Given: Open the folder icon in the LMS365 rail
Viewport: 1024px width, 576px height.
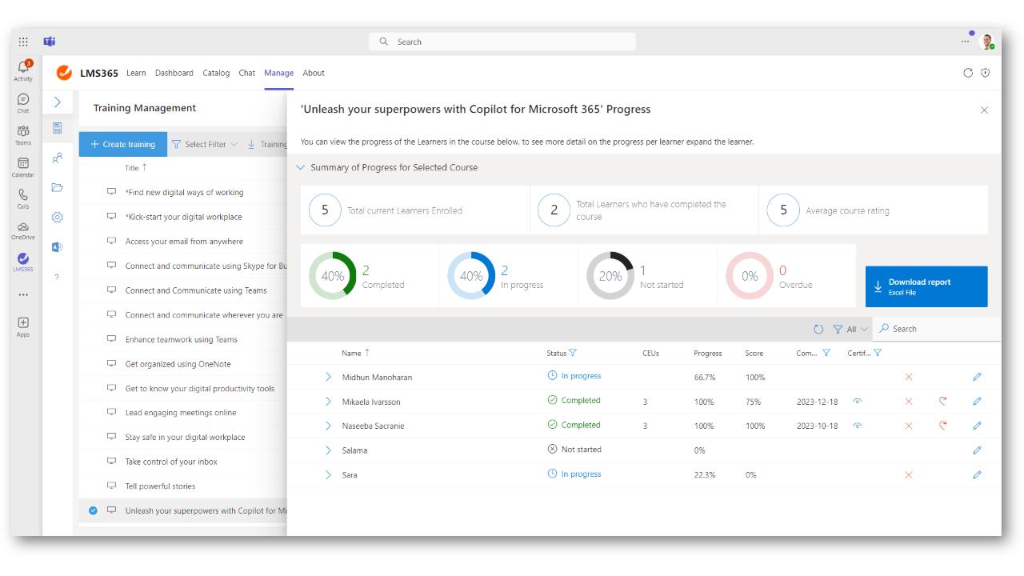Looking at the screenshot, I should coord(58,188).
